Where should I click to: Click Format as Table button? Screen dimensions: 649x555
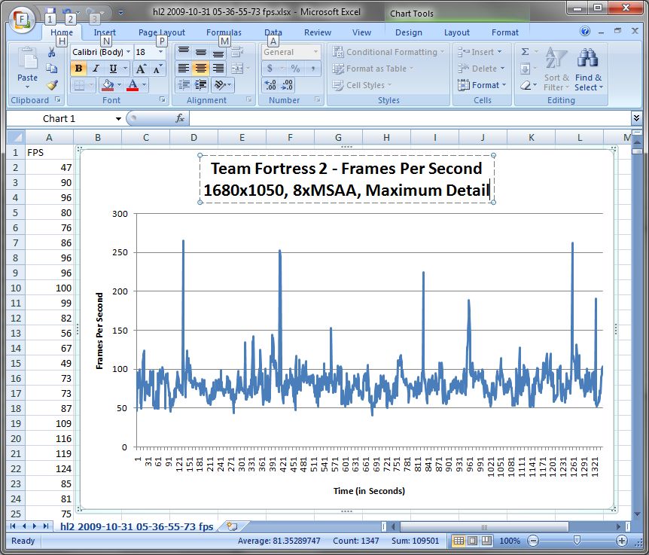point(373,69)
